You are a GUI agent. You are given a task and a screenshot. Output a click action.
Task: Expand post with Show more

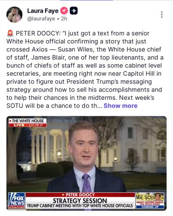point(120,106)
